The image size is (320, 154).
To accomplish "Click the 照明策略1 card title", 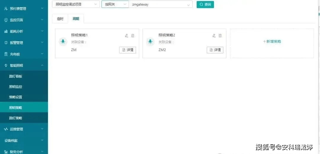I will click(x=79, y=35).
